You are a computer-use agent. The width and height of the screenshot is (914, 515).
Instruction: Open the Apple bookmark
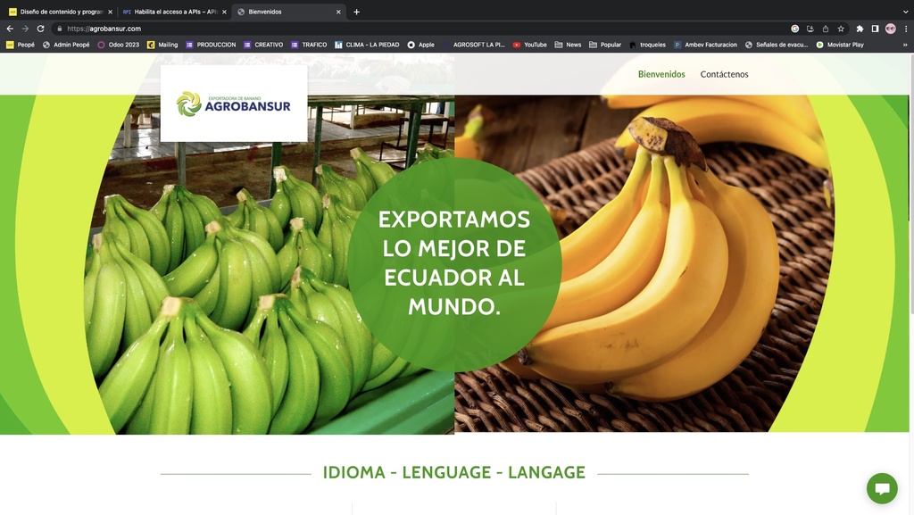[x=421, y=45]
